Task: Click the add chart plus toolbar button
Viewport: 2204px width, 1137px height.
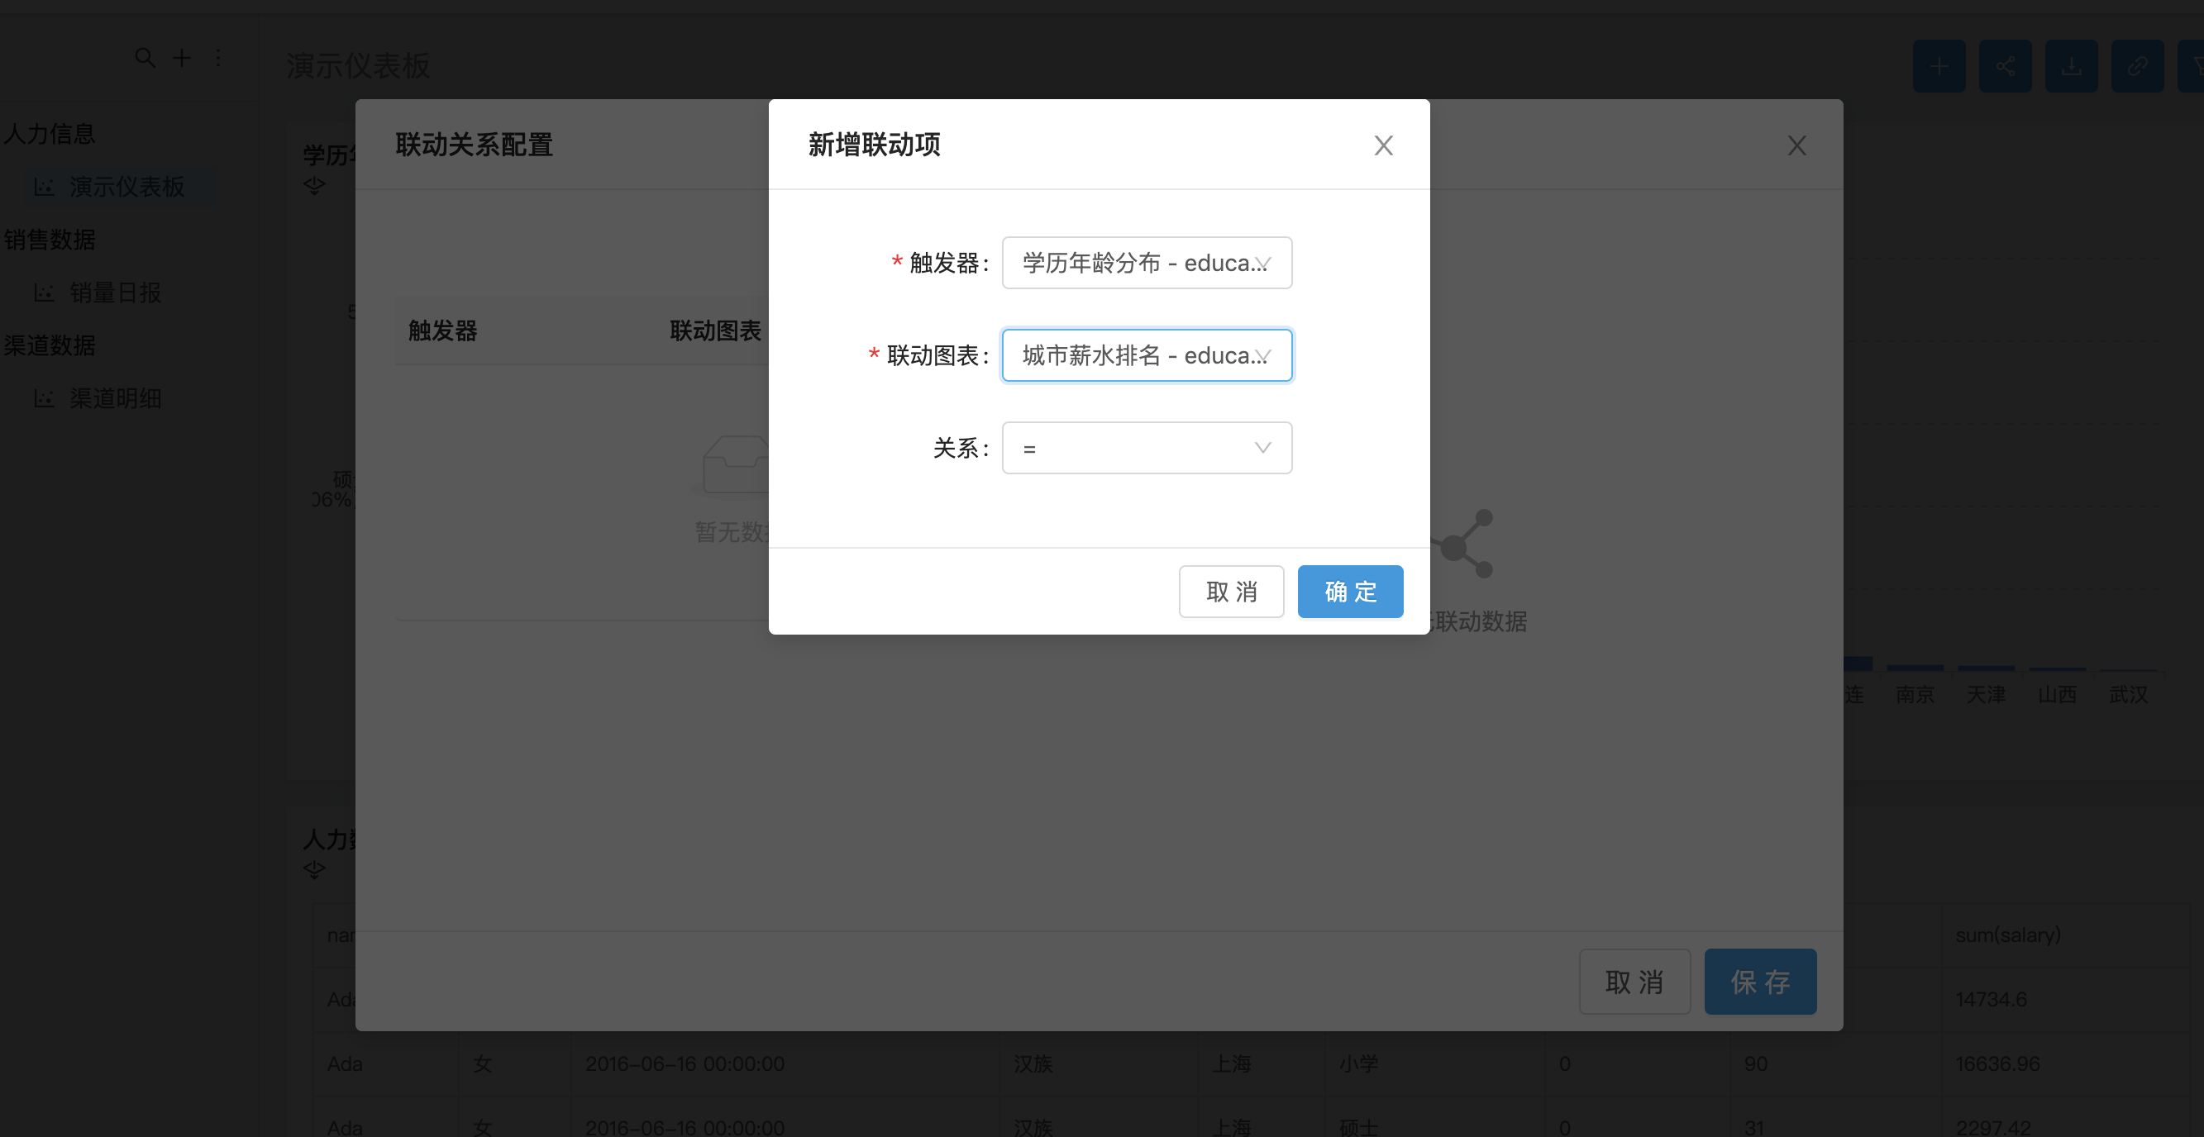Action: [1938, 66]
